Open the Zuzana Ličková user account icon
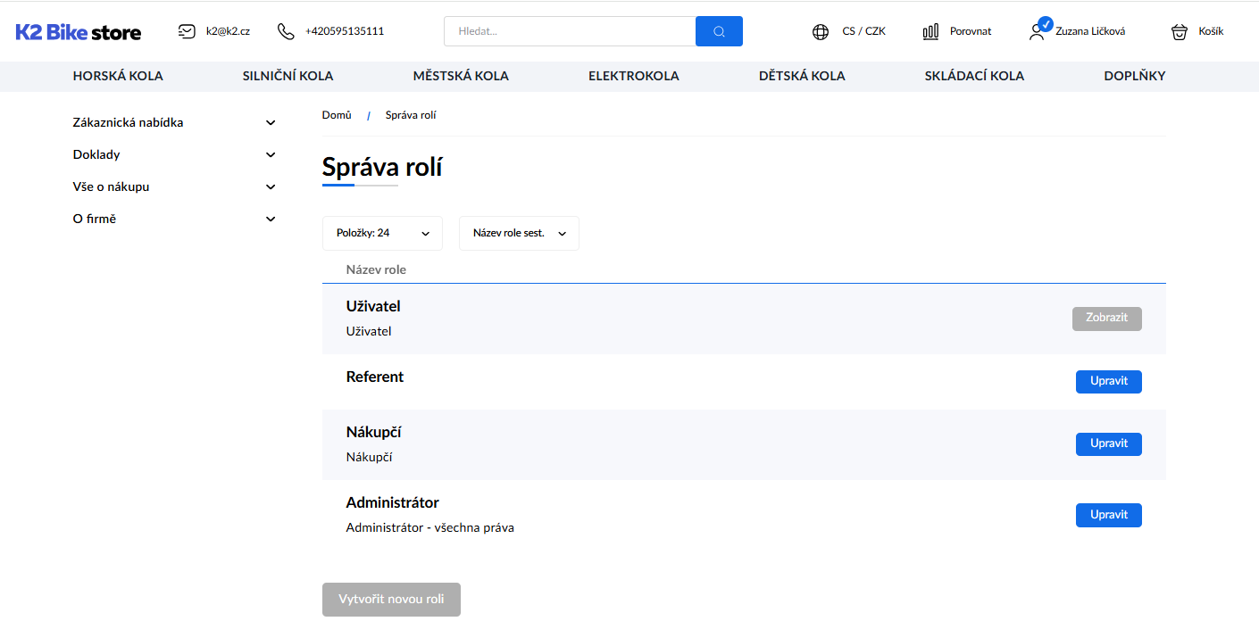The image size is (1259, 638). [x=1038, y=30]
